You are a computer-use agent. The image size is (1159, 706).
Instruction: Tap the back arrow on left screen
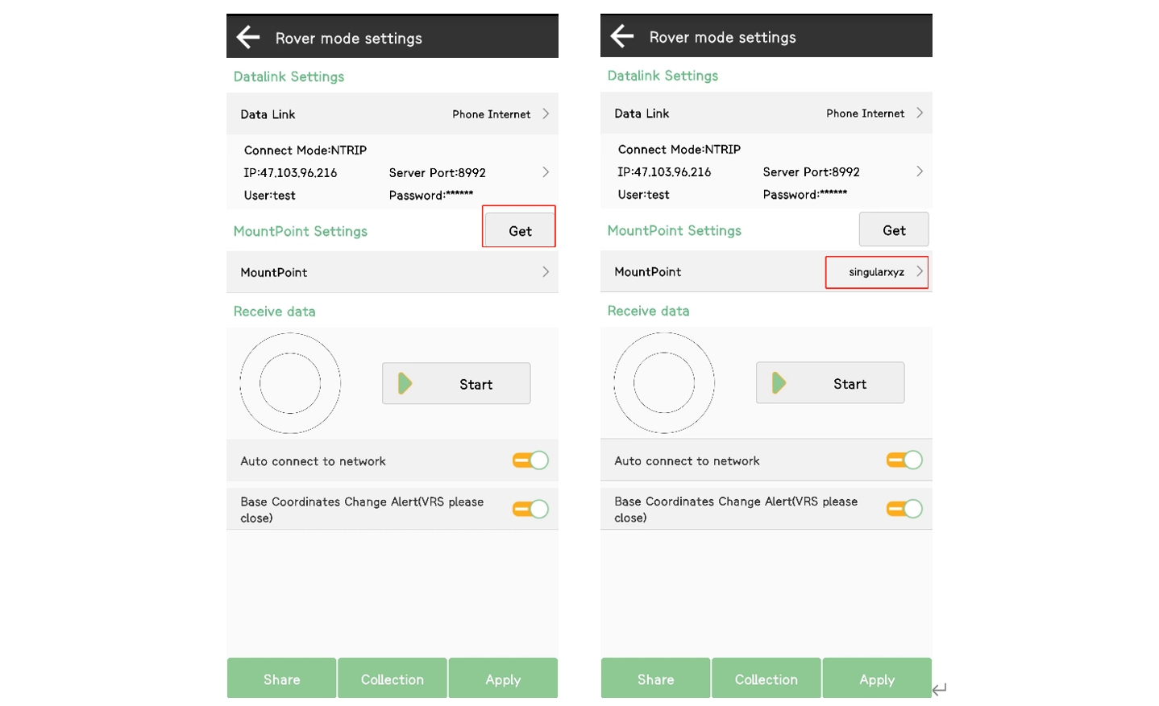(x=248, y=37)
